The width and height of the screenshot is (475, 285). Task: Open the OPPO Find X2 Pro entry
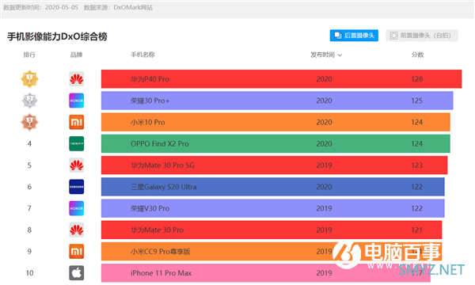point(275,143)
